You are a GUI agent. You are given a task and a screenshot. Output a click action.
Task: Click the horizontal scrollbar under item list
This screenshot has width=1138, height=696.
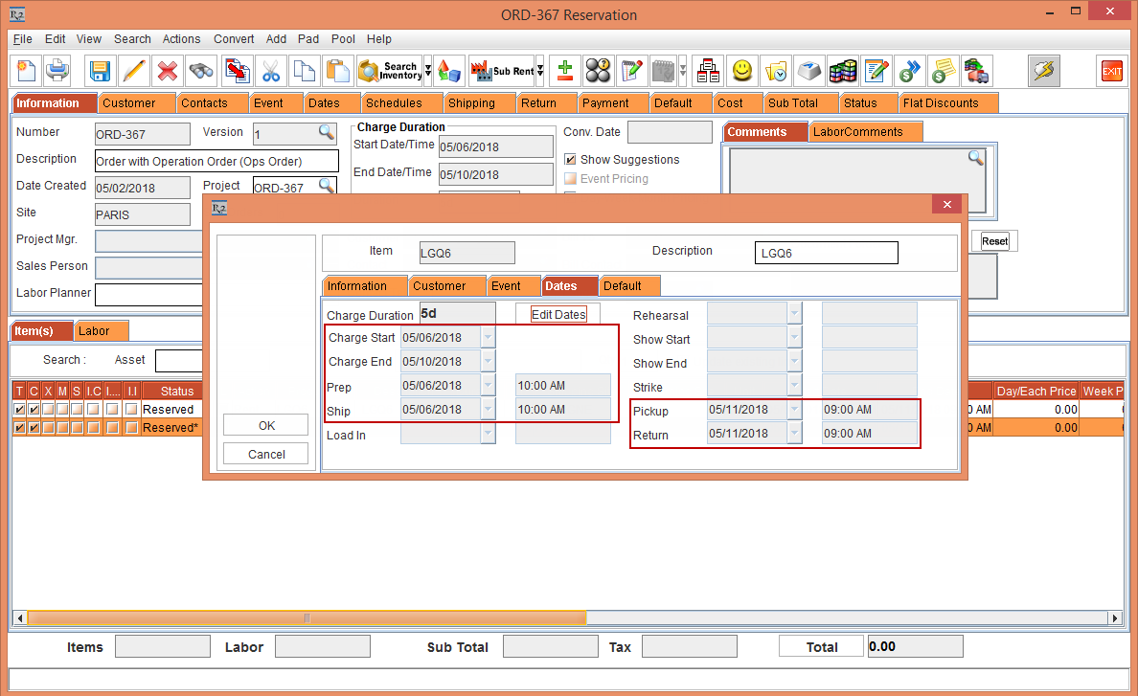[x=307, y=618]
